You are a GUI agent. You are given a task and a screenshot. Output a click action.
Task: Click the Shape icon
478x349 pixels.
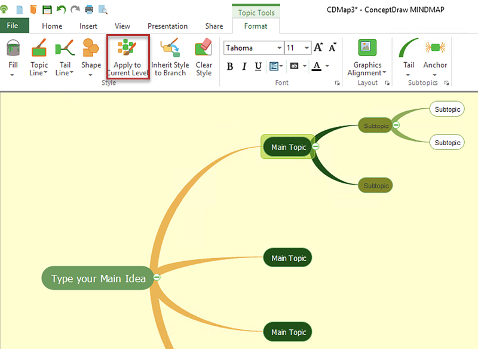click(x=91, y=48)
